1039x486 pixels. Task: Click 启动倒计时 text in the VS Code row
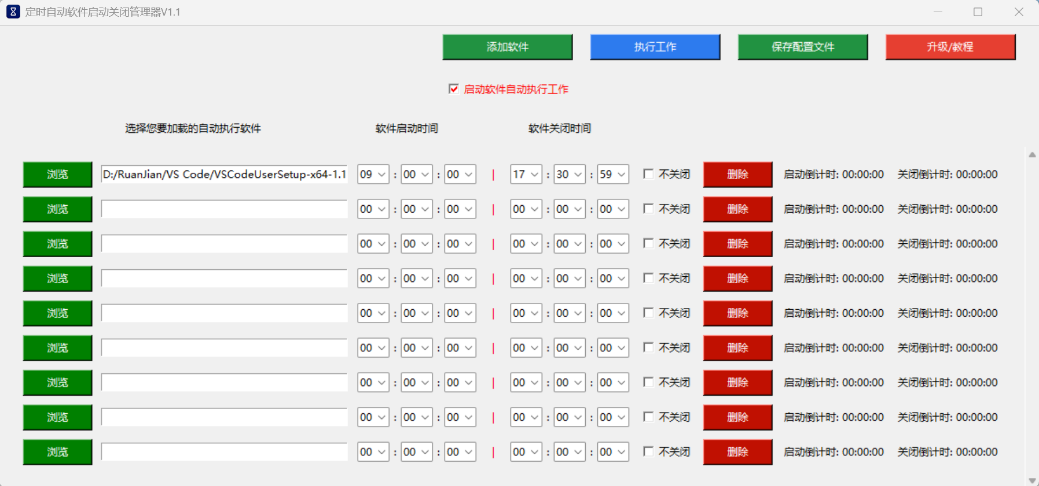point(834,175)
